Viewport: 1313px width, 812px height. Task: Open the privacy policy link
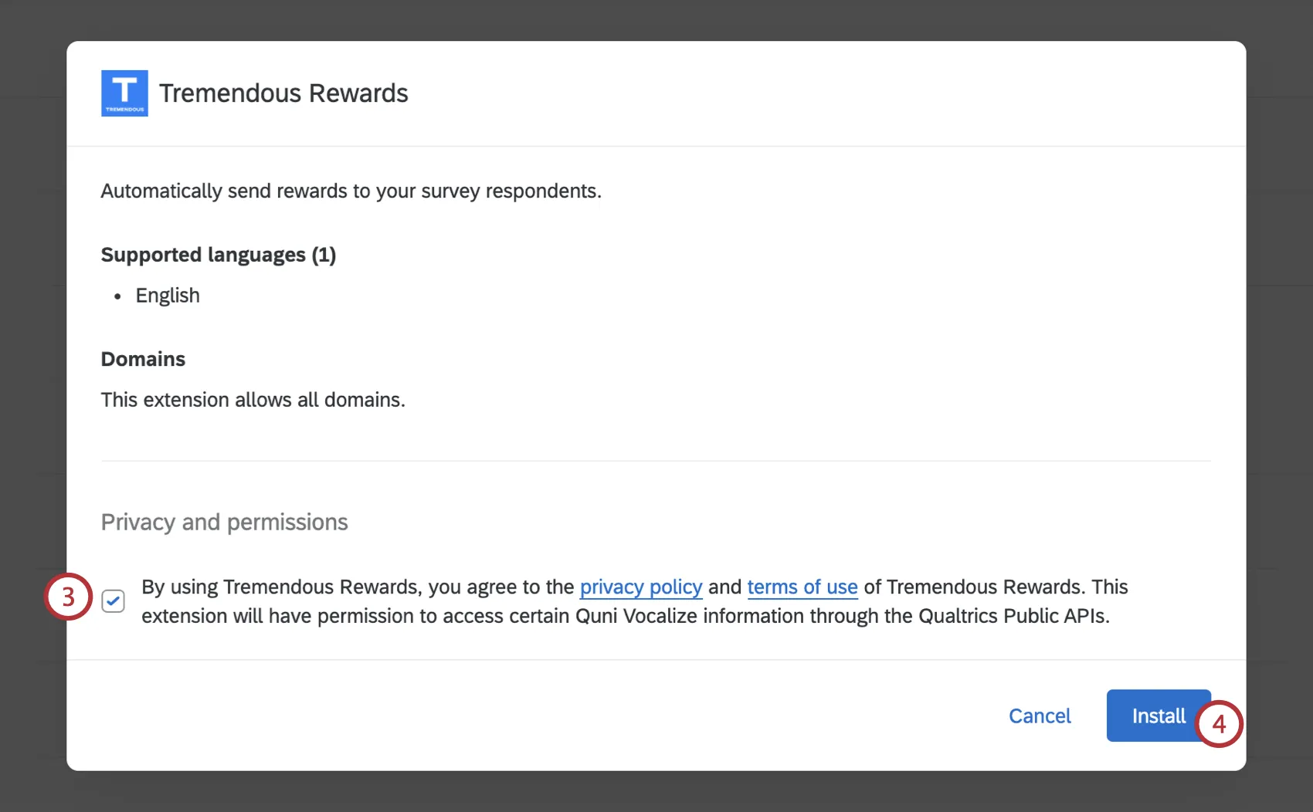click(640, 587)
